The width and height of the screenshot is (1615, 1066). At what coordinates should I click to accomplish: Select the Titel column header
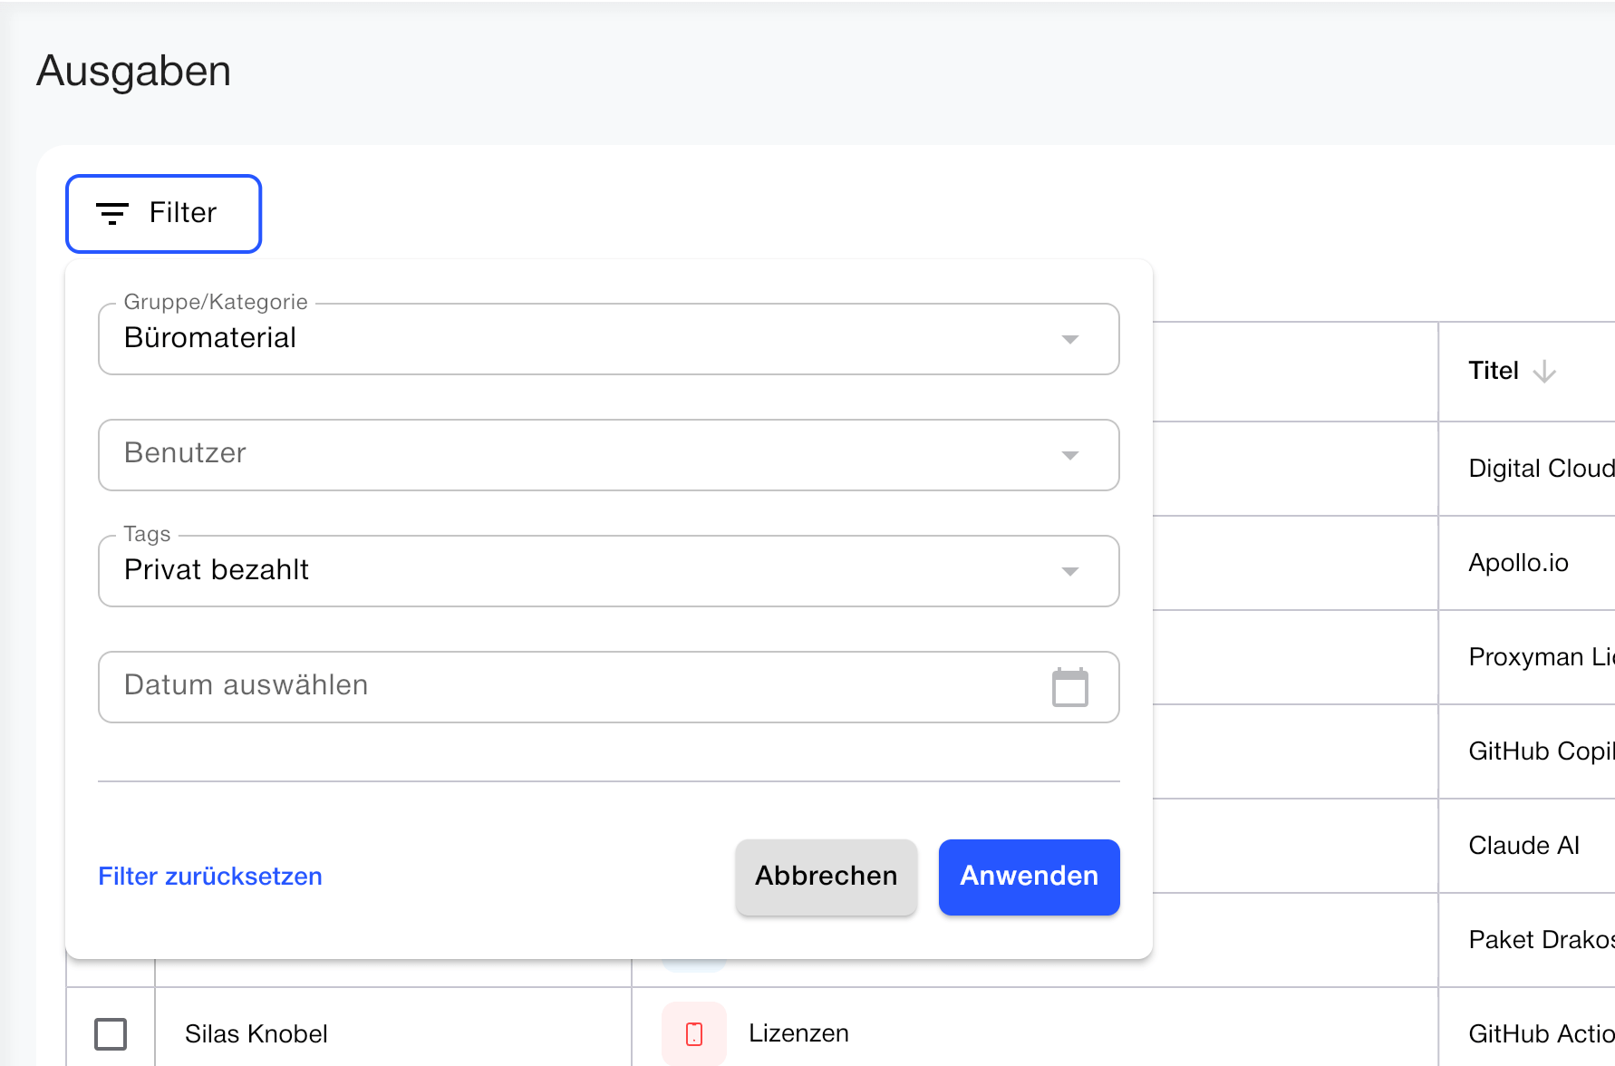1492,370
